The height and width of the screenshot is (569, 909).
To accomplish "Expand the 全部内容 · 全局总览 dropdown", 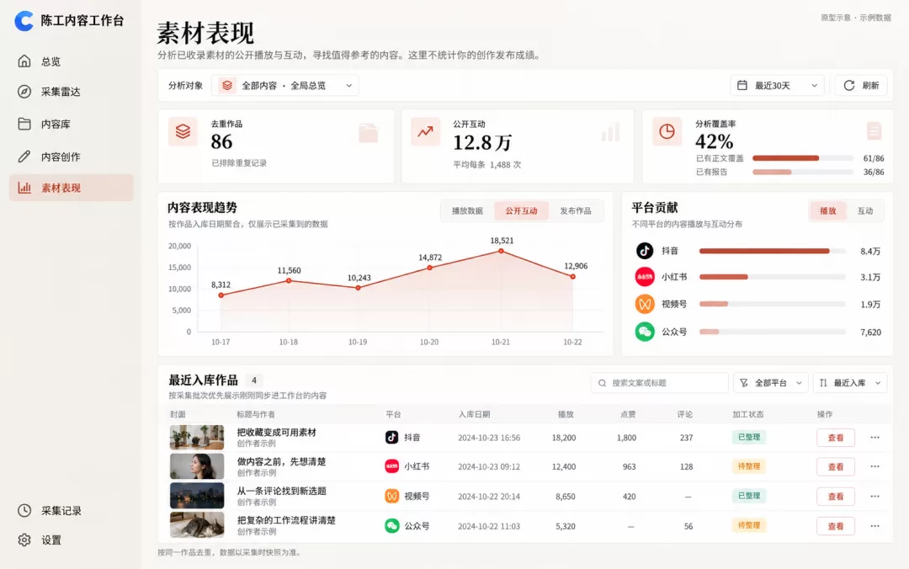I will point(285,85).
